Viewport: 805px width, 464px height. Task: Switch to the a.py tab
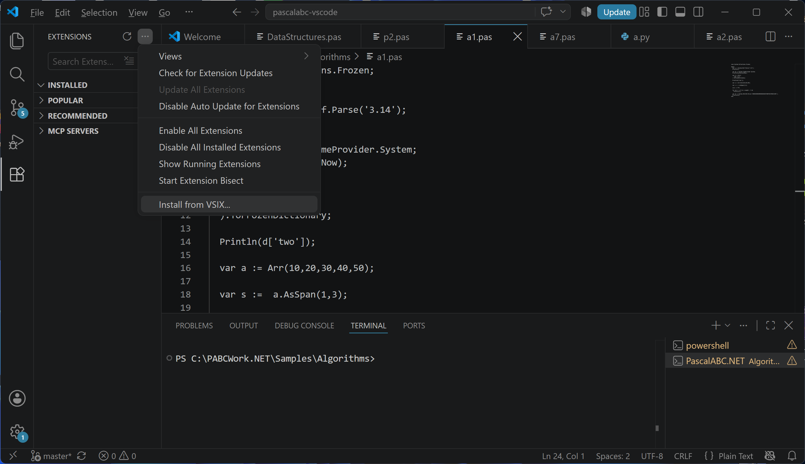point(652,37)
